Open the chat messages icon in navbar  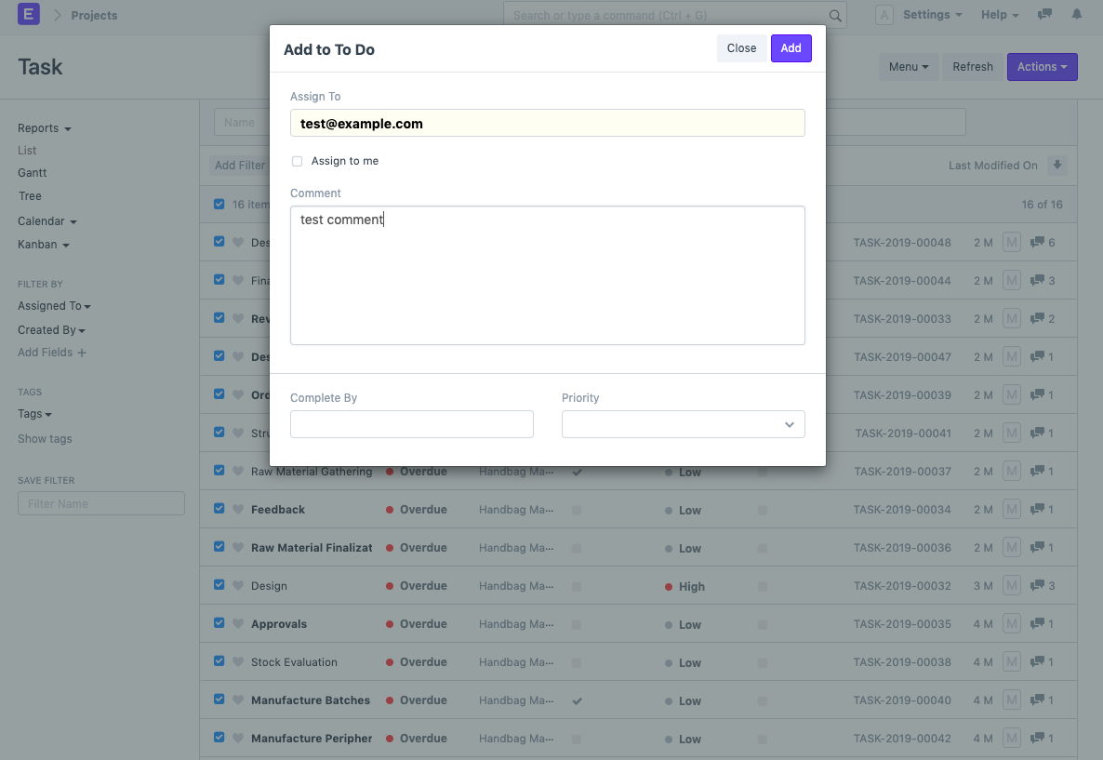pyautogui.click(x=1044, y=15)
